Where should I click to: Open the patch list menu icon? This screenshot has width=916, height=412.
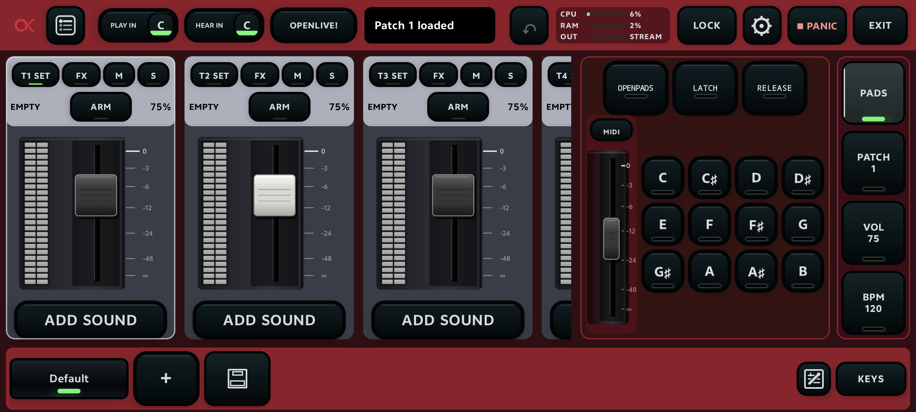pyautogui.click(x=65, y=25)
